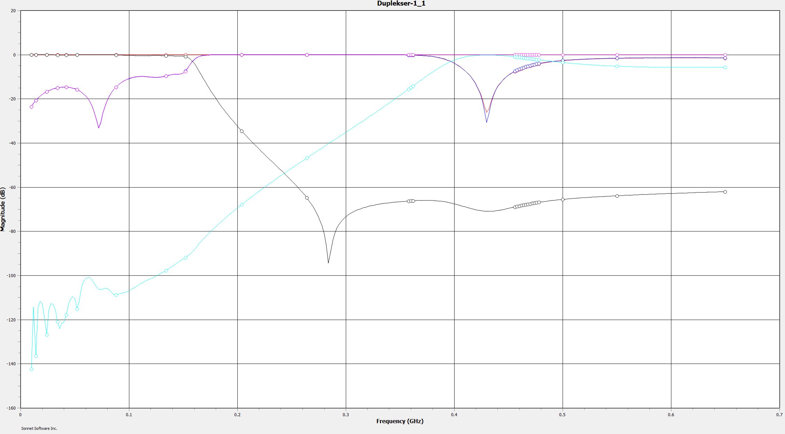This screenshot has width=785, height=434.
Task: Select the Frequency (GHz) axis label
Action: coord(400,421)
